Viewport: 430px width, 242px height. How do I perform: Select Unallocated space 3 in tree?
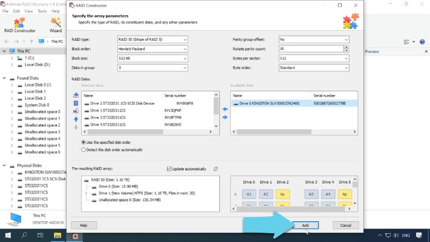[x=43, y=132]
